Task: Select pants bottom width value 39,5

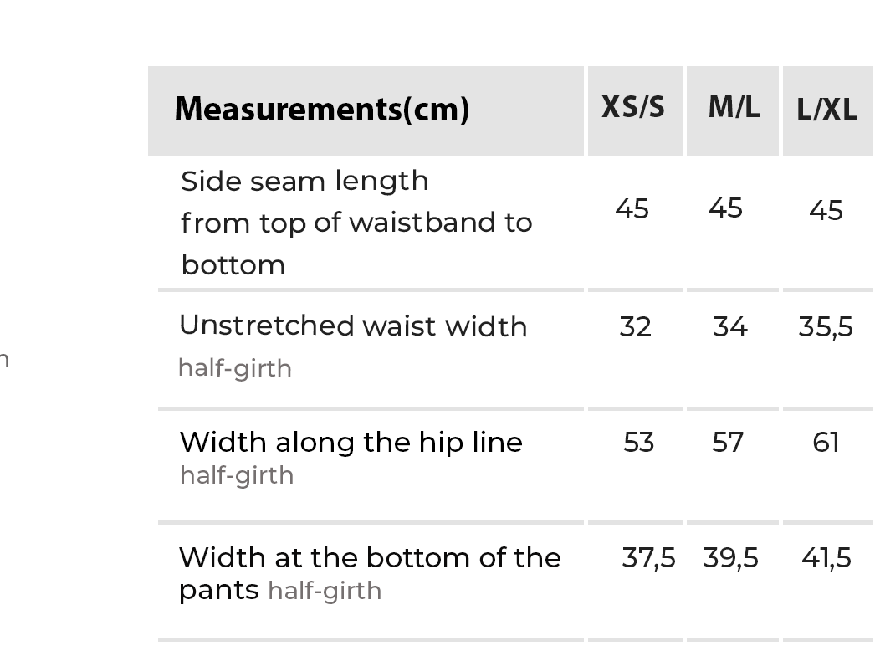Action: (x=730, y=557)
